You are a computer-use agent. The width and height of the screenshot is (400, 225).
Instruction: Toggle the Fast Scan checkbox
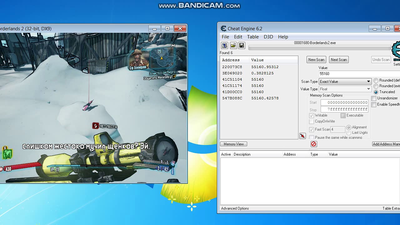[312, 129]
